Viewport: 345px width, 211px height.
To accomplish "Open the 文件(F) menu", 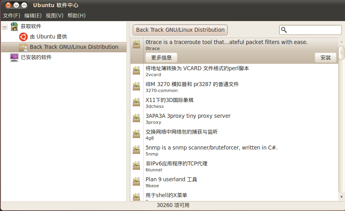I will [11, 15].
